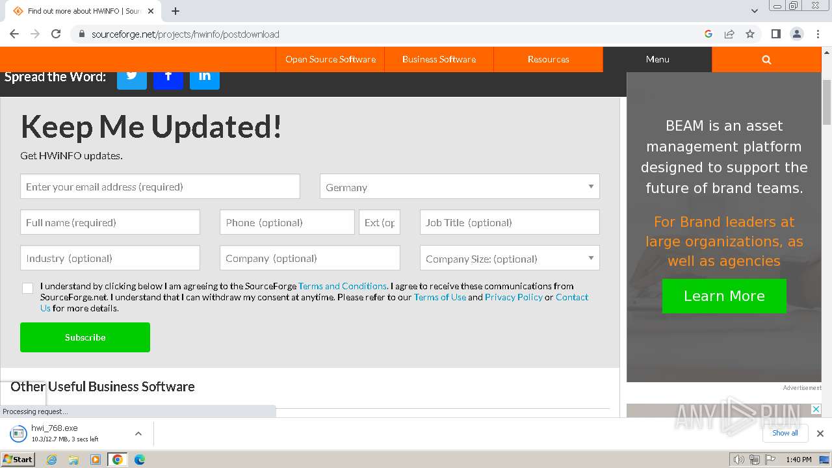Image resolution: width=832 pixels, height=468 pixels.
Task: Switch to Chrome in taskbar
Action: (x=118, y=460)
